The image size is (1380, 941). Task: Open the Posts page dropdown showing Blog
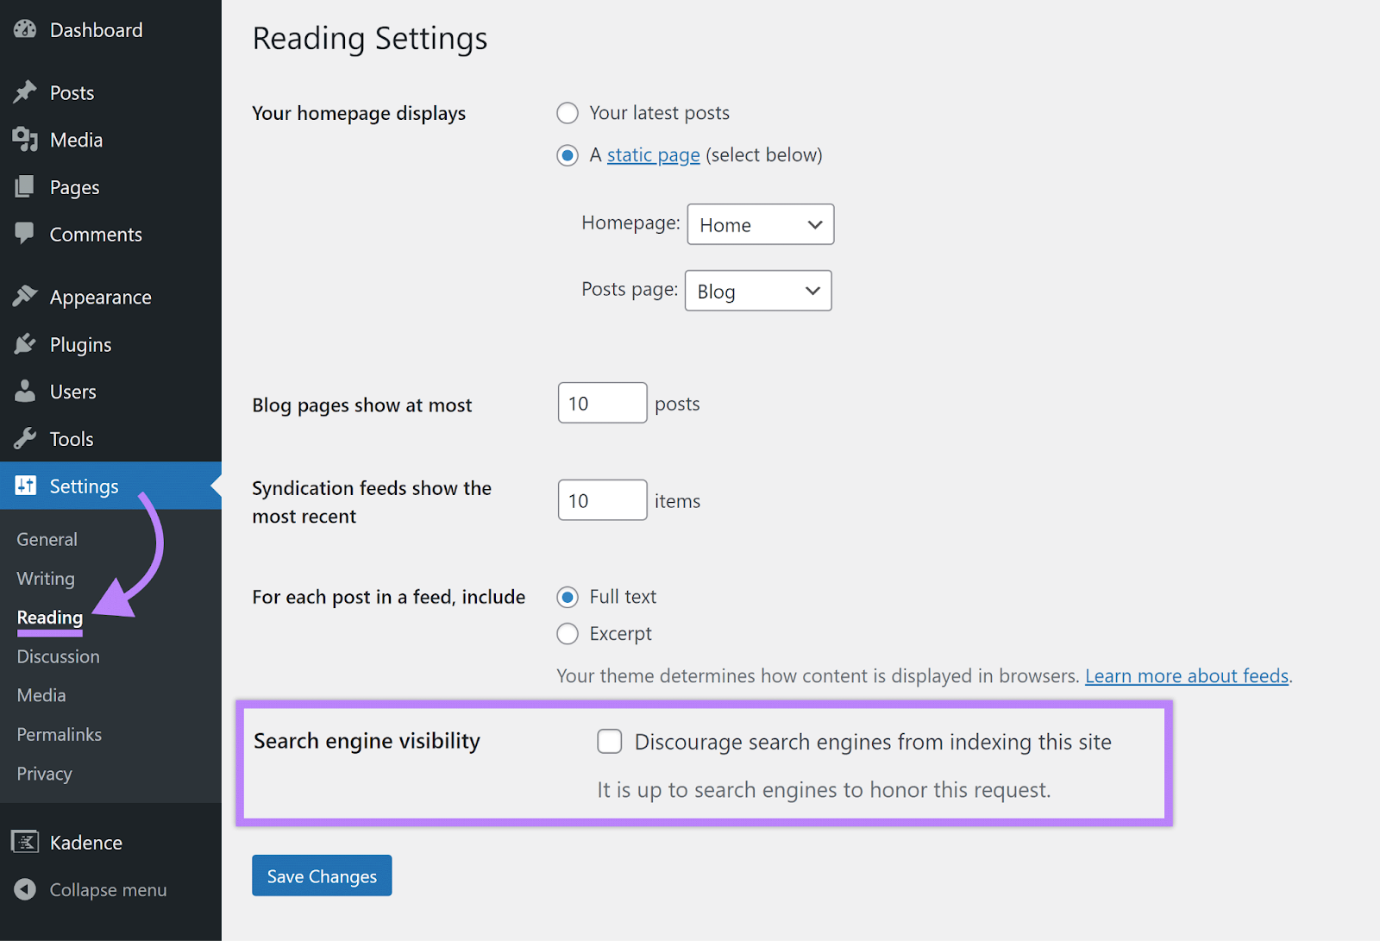(x=757, y=291)
